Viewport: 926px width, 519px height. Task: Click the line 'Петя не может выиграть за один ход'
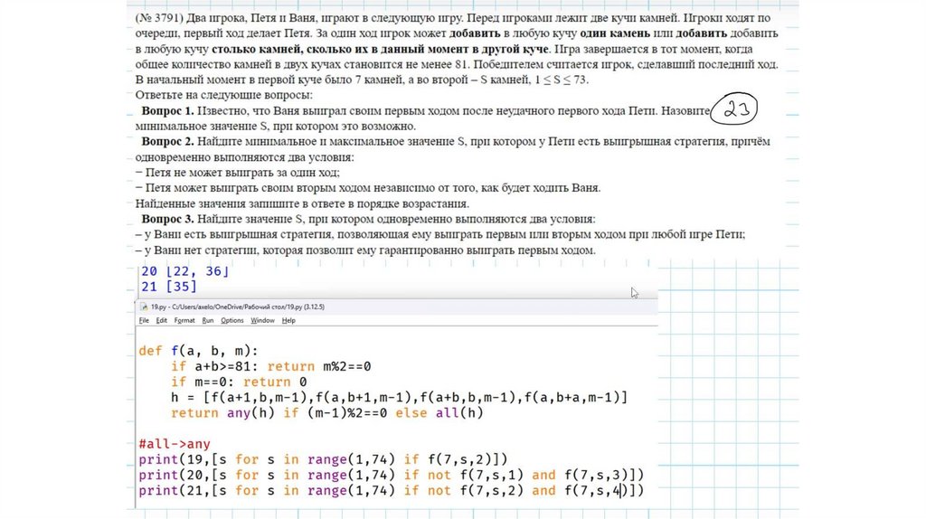tap(238, 173)
